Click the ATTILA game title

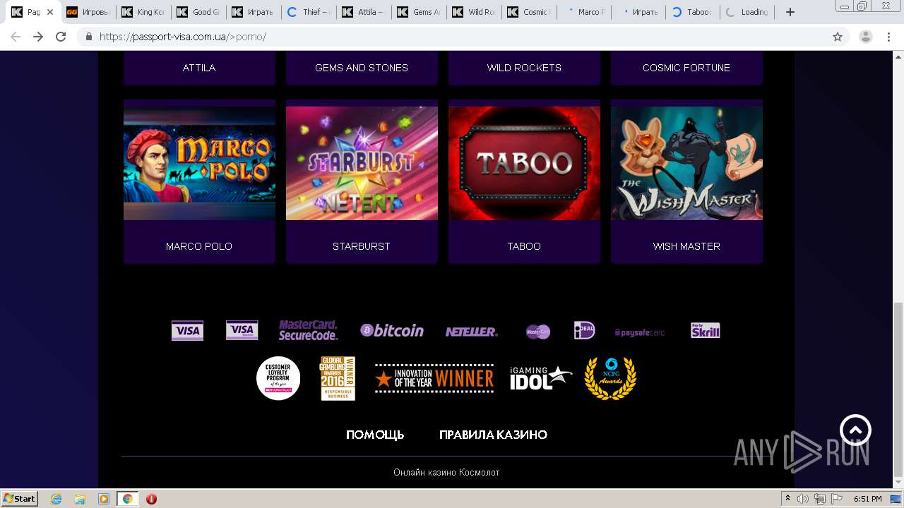coord(199,68)
